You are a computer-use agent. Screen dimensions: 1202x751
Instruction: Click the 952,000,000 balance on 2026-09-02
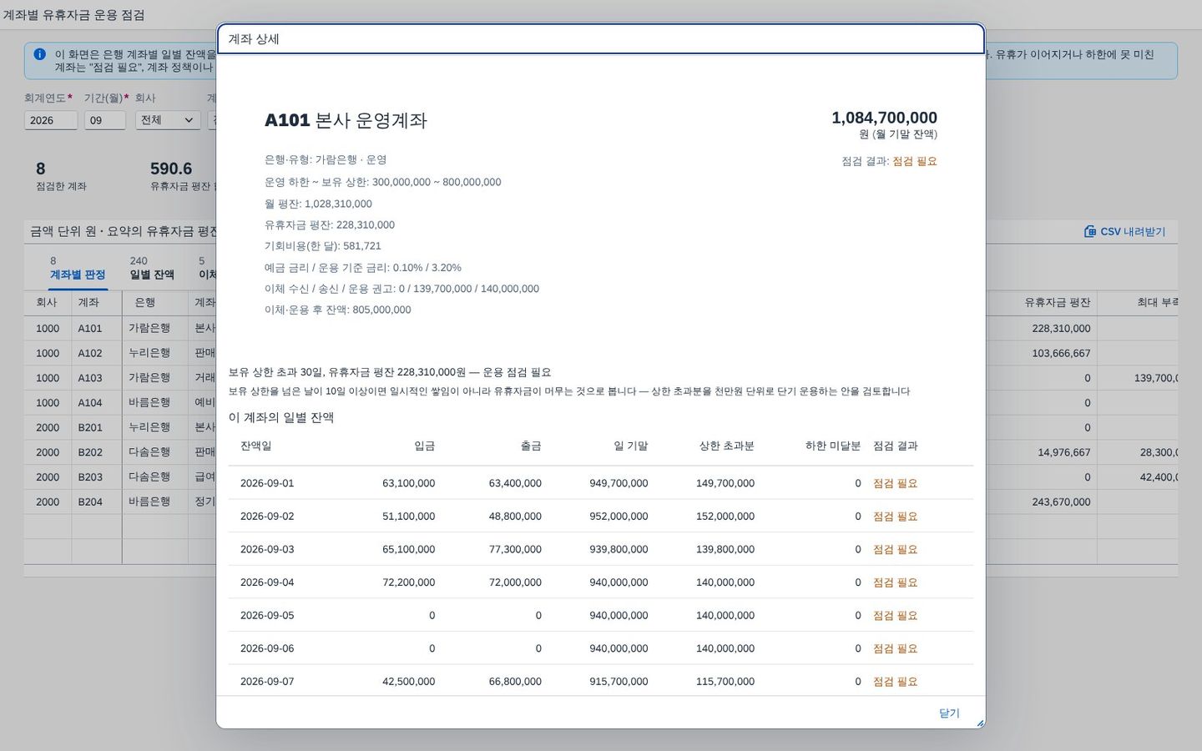point(619,517)
